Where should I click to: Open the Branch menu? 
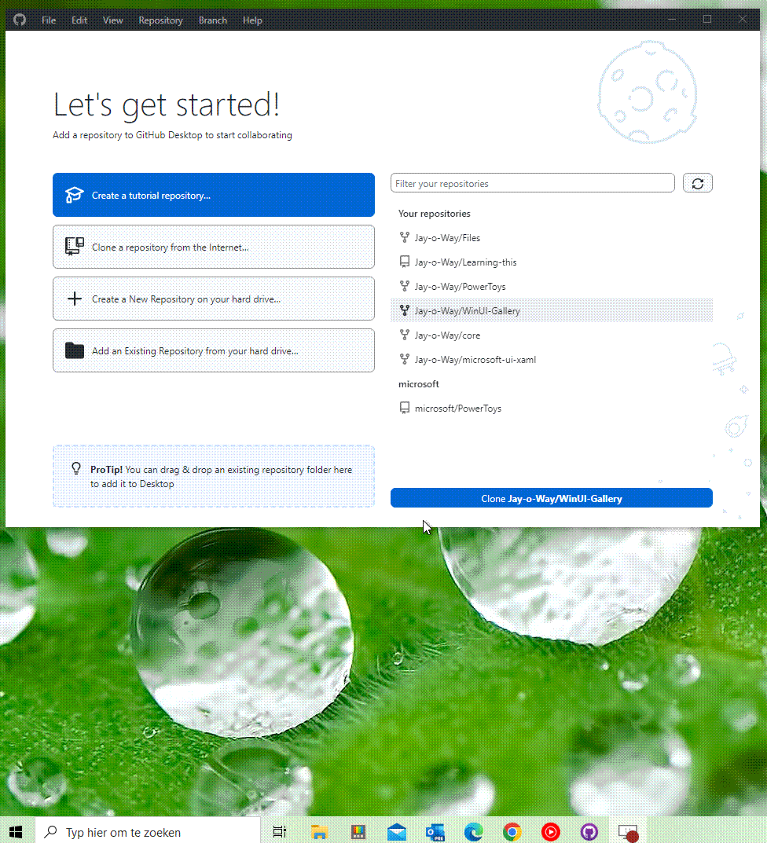click(x=212, y=20)
